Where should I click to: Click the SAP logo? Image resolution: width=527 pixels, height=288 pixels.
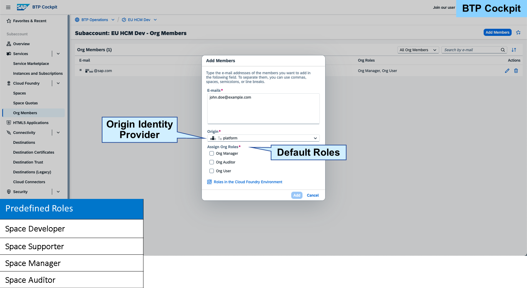(x=23, y=7)
